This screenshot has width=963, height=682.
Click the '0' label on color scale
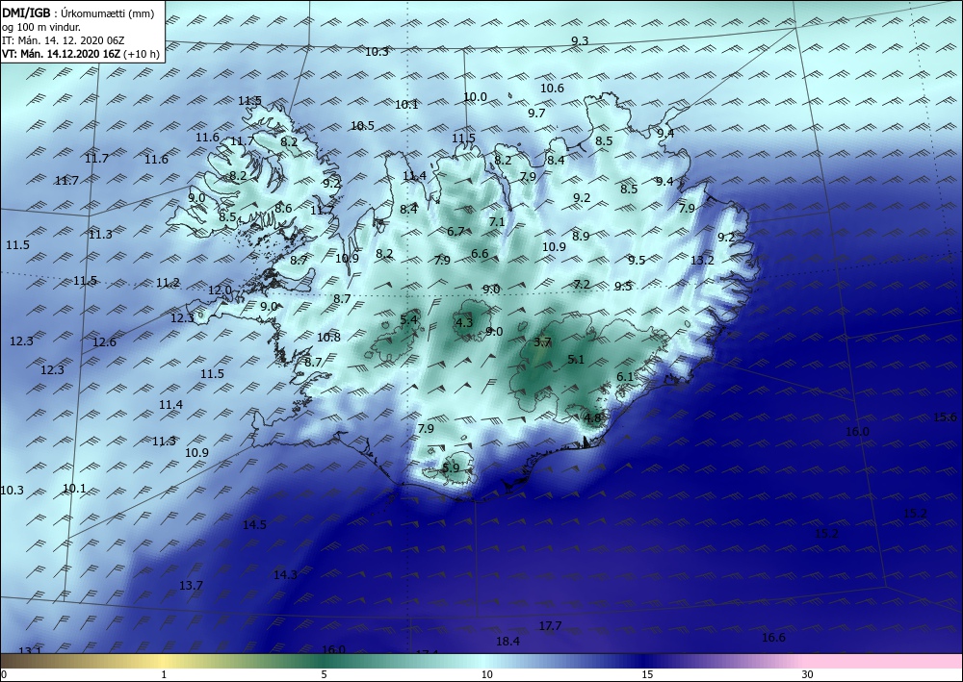(x=4, y=674)
